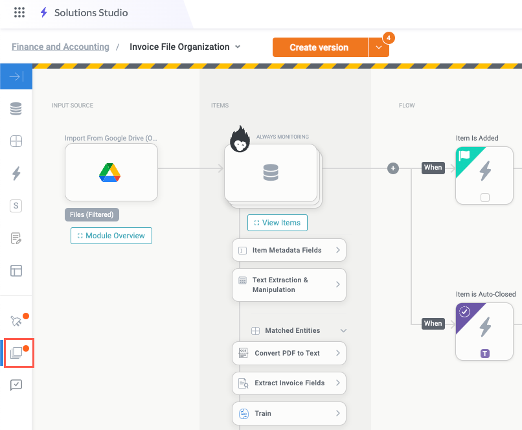Viewport: 522px width, 430px height.
Task: Go to Finance and Accounting breadcrumb link
Action: tap(60, 47)
